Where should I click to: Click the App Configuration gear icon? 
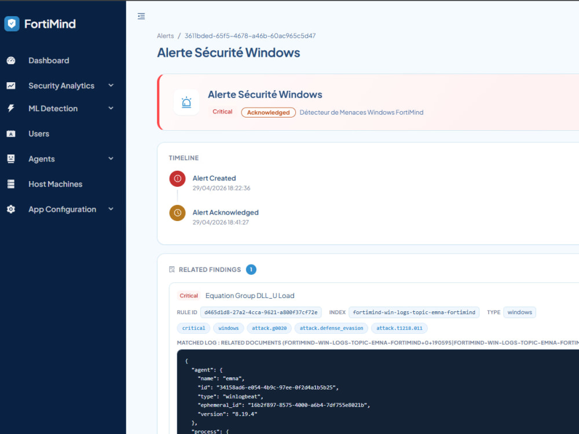[x=11, y=209]
